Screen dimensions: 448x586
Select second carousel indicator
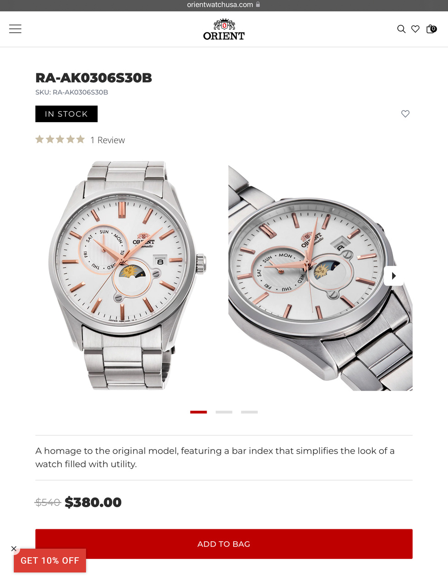tap(224, 412)
